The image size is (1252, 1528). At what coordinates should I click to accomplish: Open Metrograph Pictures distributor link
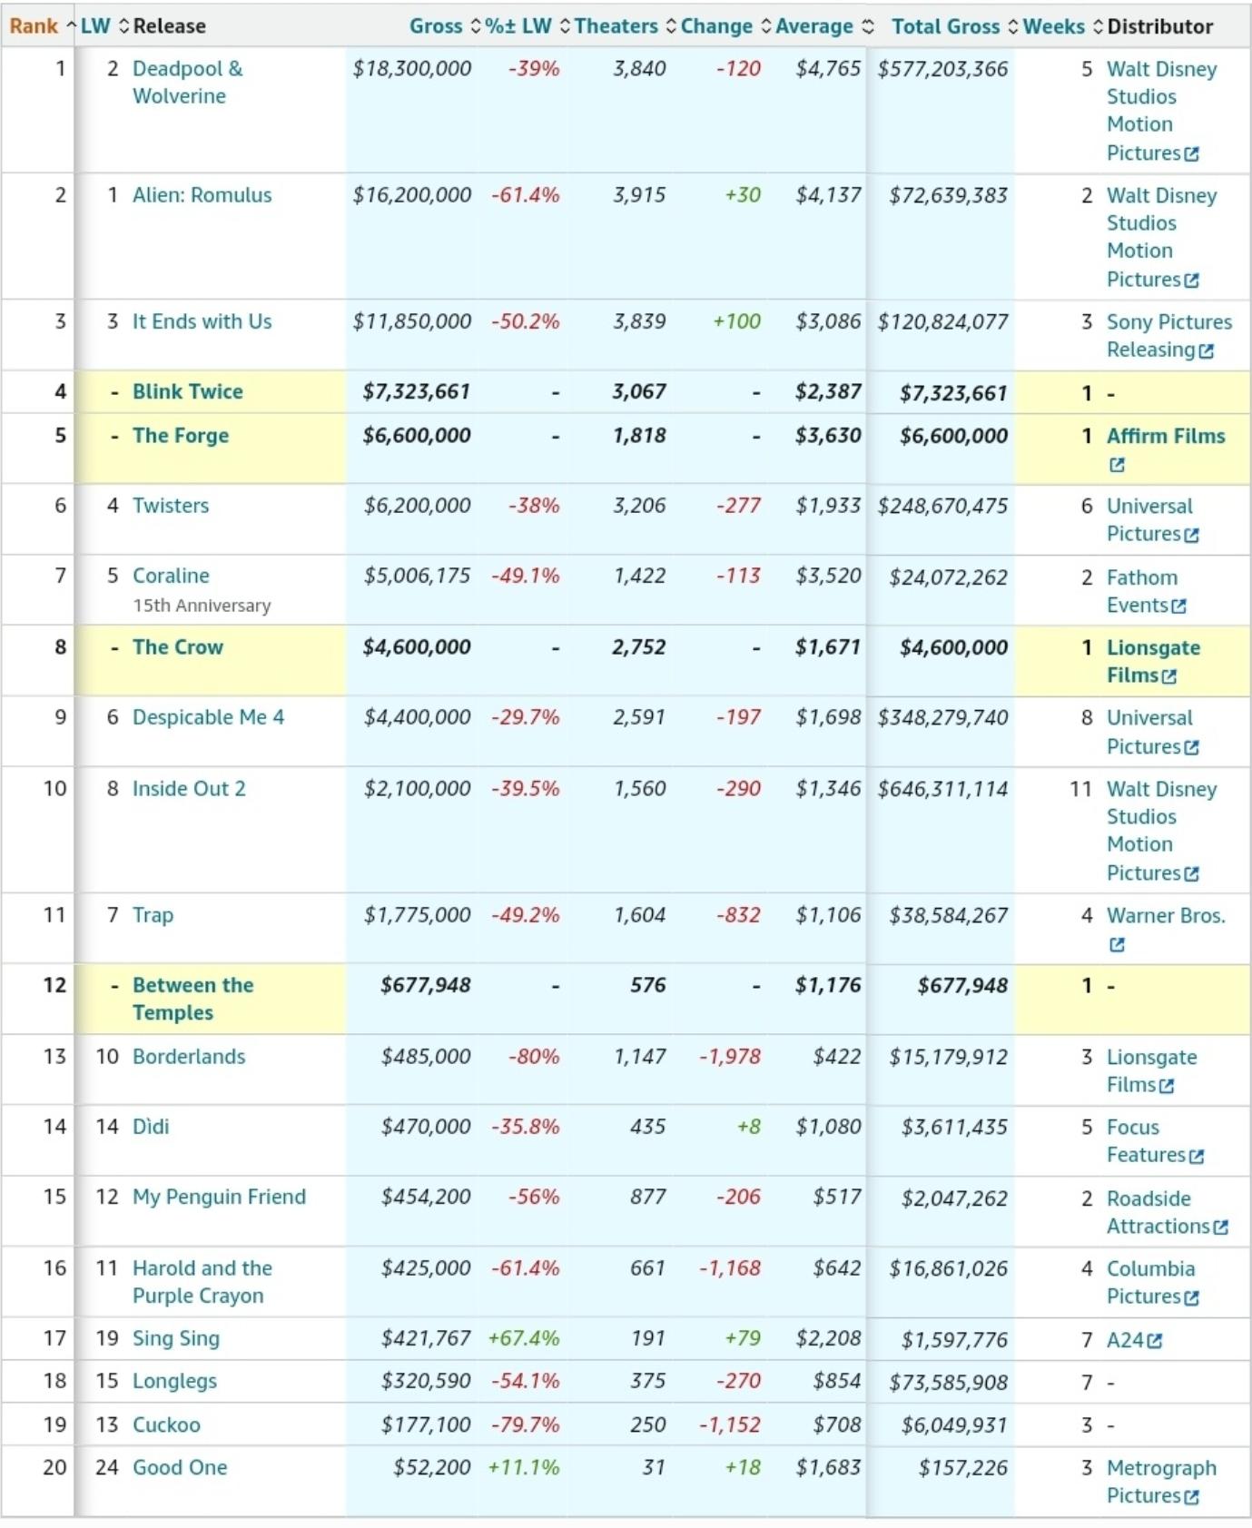pos(1161,1481)
